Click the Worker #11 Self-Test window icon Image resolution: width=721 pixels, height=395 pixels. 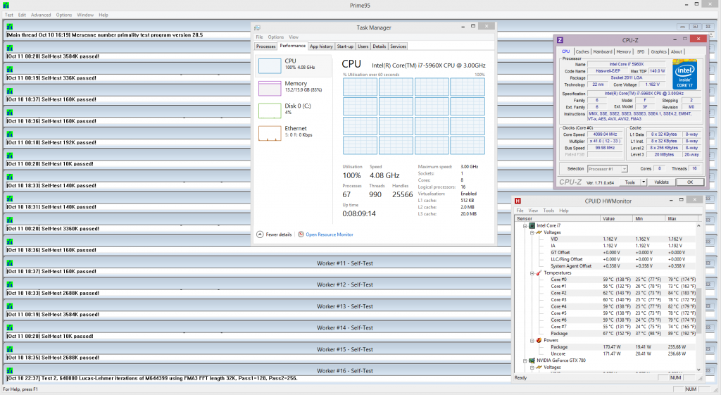pyautogui.click(x=10, y=263)
